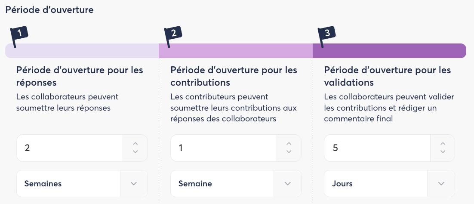474x204 pixels.
Task: Click the light lavender responses timeline segment
Action: coord(86,51)
